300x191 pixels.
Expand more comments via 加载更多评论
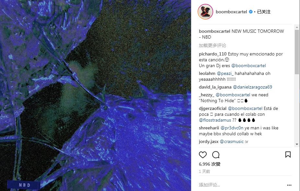tap(213, 45)
